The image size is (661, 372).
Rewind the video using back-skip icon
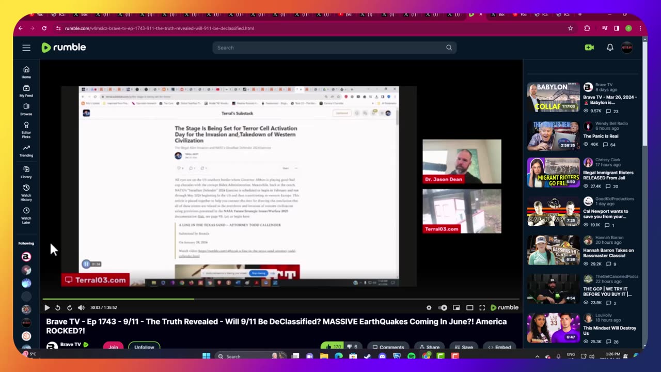click(x=58, y=307)
